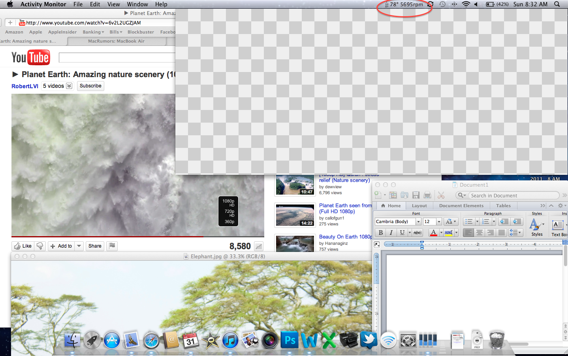Collapse the Word ribbon with the chevron
The height and width of the screenshot is (356, 568).
point(551,206)
